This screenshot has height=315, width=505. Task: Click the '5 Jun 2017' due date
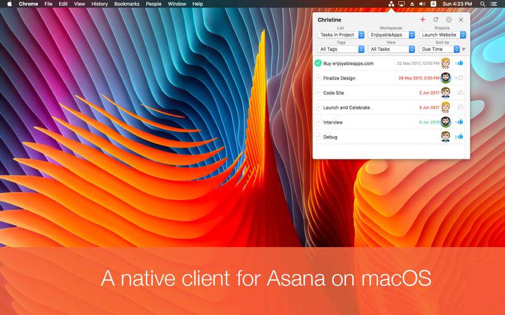click(x=429, y=107)
